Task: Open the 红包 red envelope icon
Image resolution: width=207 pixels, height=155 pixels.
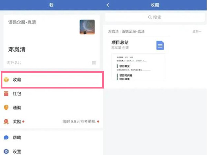Action: [x=6, y=94]
